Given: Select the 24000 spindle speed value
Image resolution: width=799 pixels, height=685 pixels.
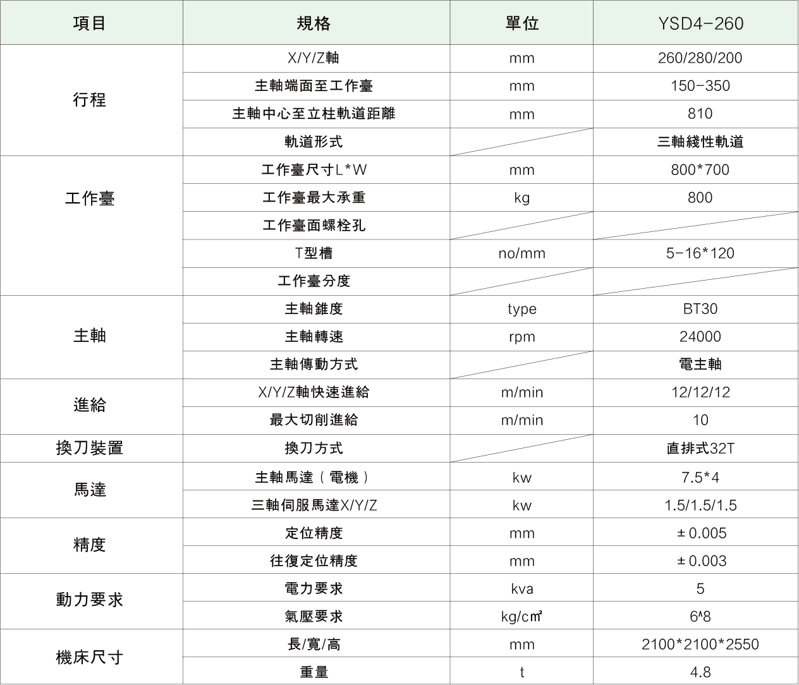Looking at the screenshot, I should (x=700, y=337).
